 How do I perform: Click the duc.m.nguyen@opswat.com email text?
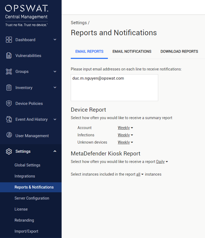click(98, 78)
